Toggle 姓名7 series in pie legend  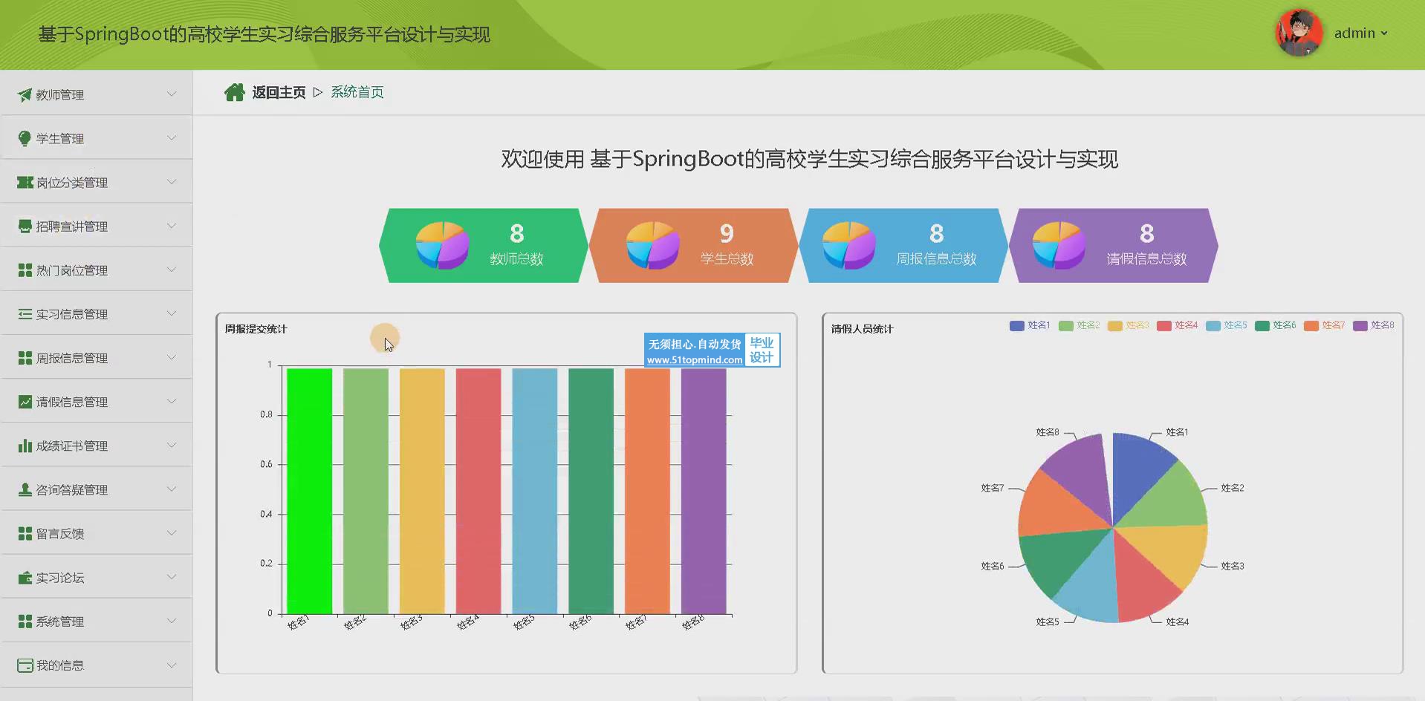[1324, 325]
